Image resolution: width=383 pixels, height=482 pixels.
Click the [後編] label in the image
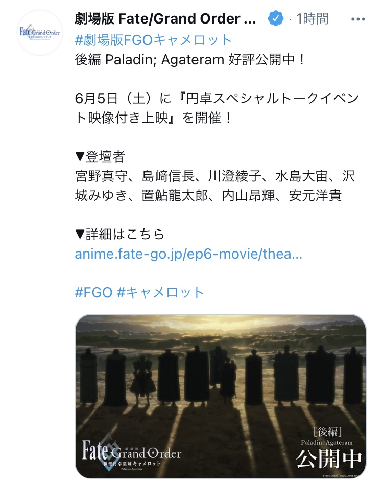pos(327,431)
